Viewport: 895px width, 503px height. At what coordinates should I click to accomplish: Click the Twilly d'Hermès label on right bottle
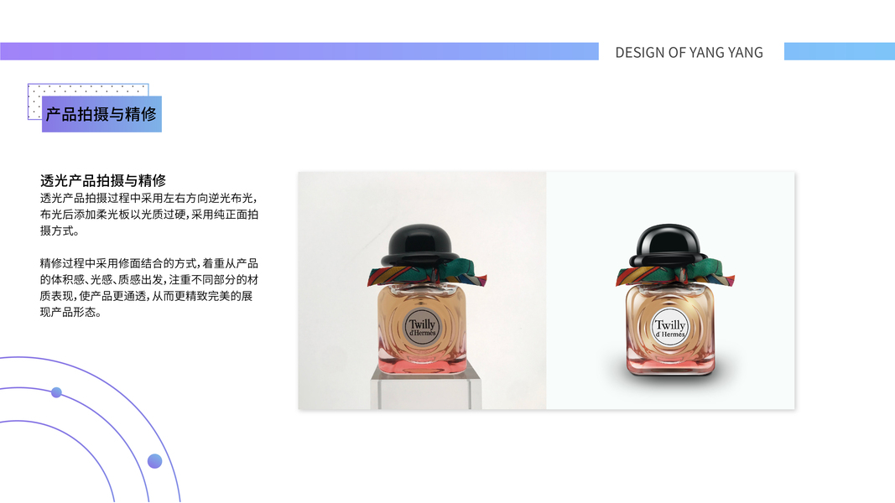point(669,327)
